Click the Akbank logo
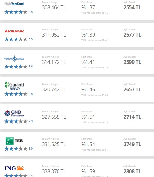 (14, 31)
